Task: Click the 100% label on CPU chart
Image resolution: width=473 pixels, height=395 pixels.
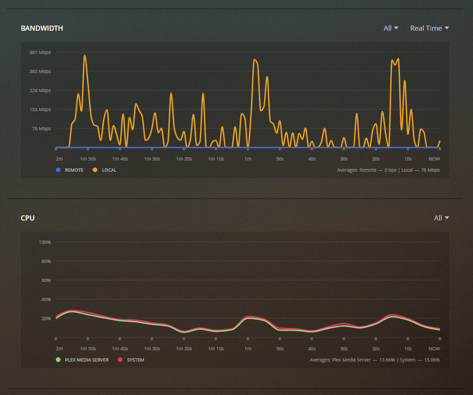Action: point(45,242)
